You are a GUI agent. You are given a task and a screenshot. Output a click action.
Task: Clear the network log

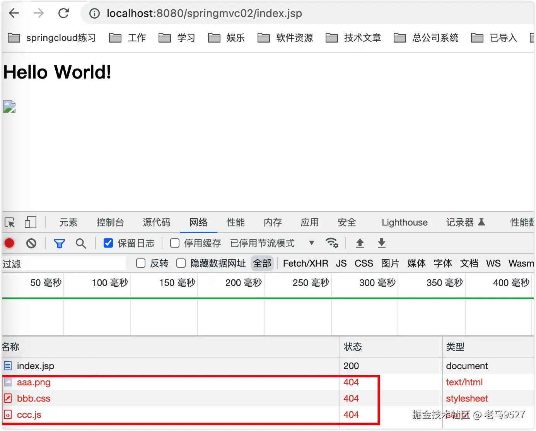[31, 243]
